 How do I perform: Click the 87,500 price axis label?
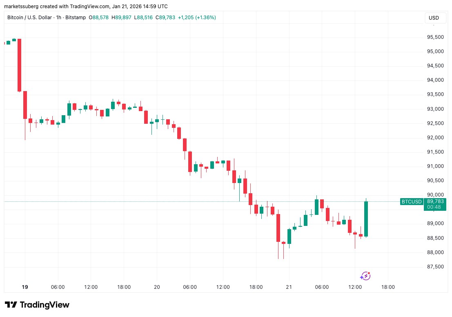[435, 267]
